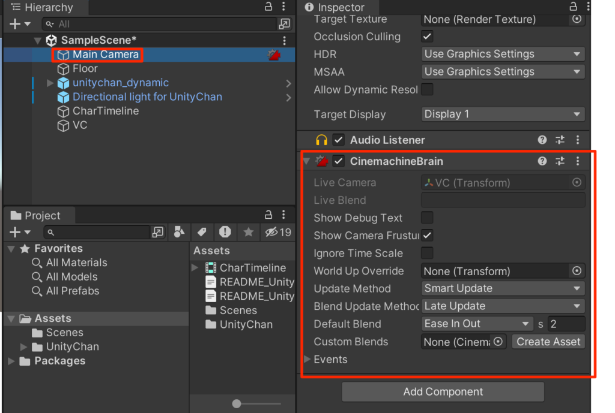Lock the Project panel
The width and height of the screenshot is (615, 413).
268,215
